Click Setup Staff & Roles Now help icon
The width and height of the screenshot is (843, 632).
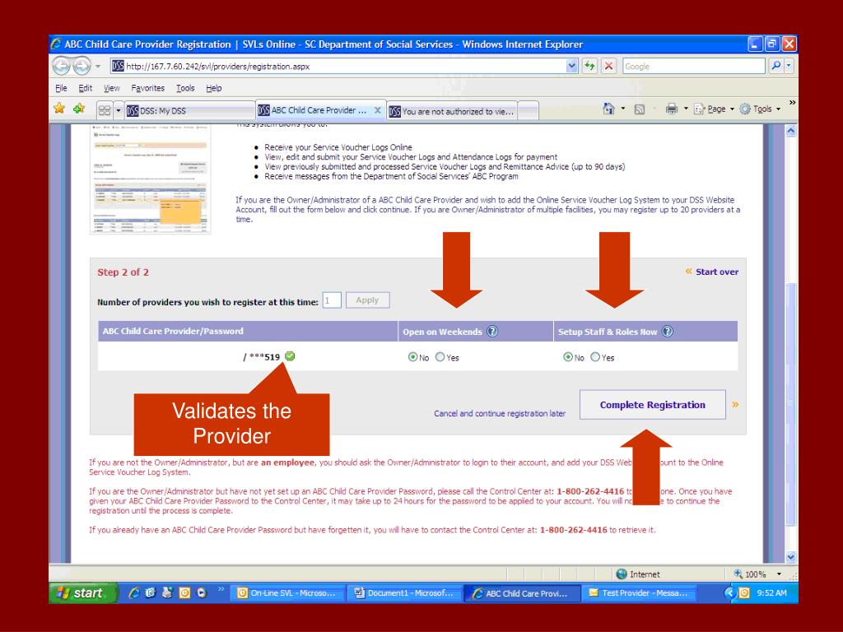click(667, 331)
